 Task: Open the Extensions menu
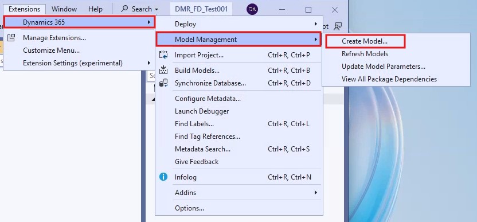click(24, 9)
